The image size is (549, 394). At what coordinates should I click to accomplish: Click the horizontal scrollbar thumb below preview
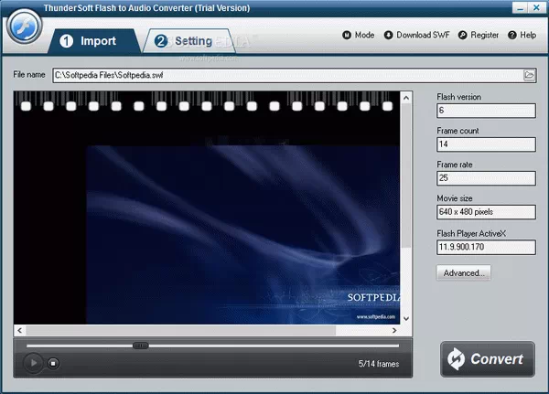[180, 330]
